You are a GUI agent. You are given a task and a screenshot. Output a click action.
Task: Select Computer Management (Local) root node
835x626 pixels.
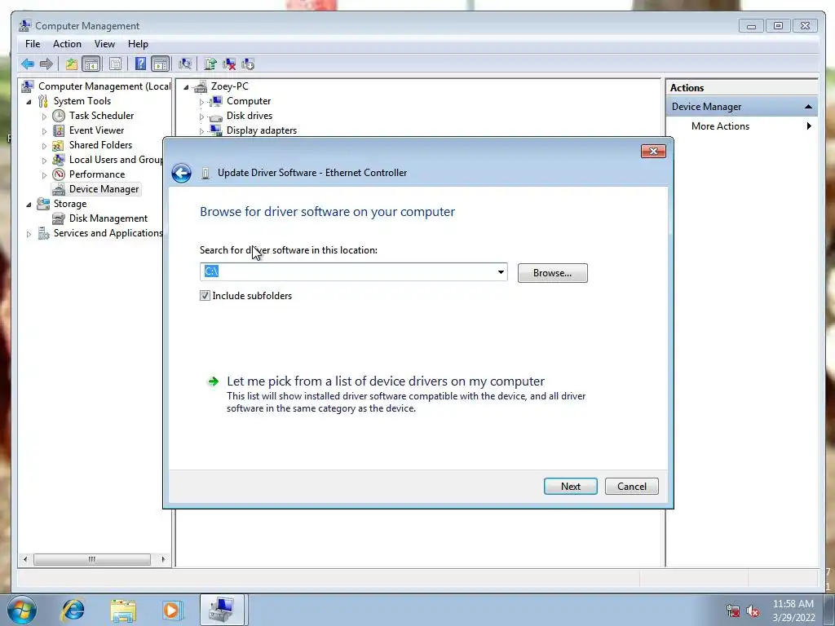(x=104, y=86)
